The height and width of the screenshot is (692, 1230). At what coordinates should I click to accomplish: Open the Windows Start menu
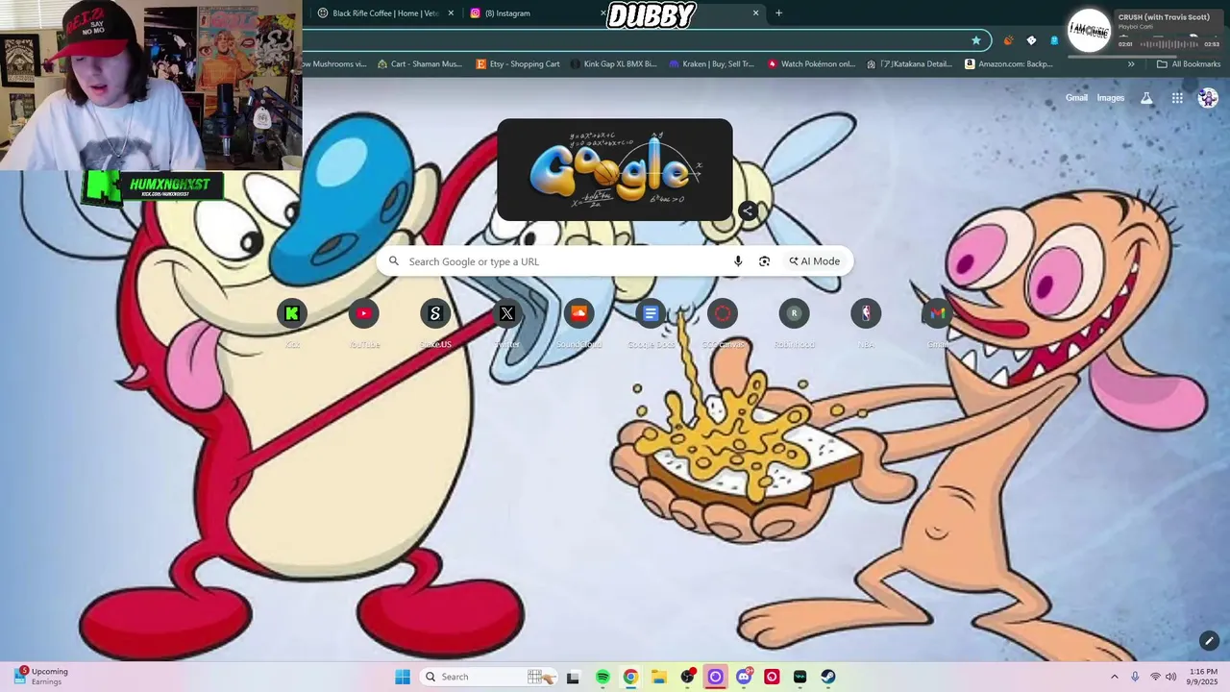click(x=403, y=677)
